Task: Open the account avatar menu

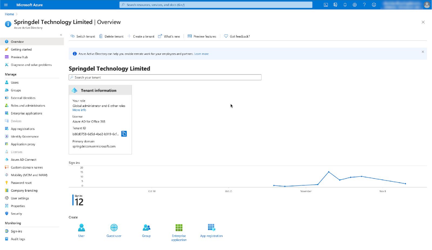Action: point(427,5)
